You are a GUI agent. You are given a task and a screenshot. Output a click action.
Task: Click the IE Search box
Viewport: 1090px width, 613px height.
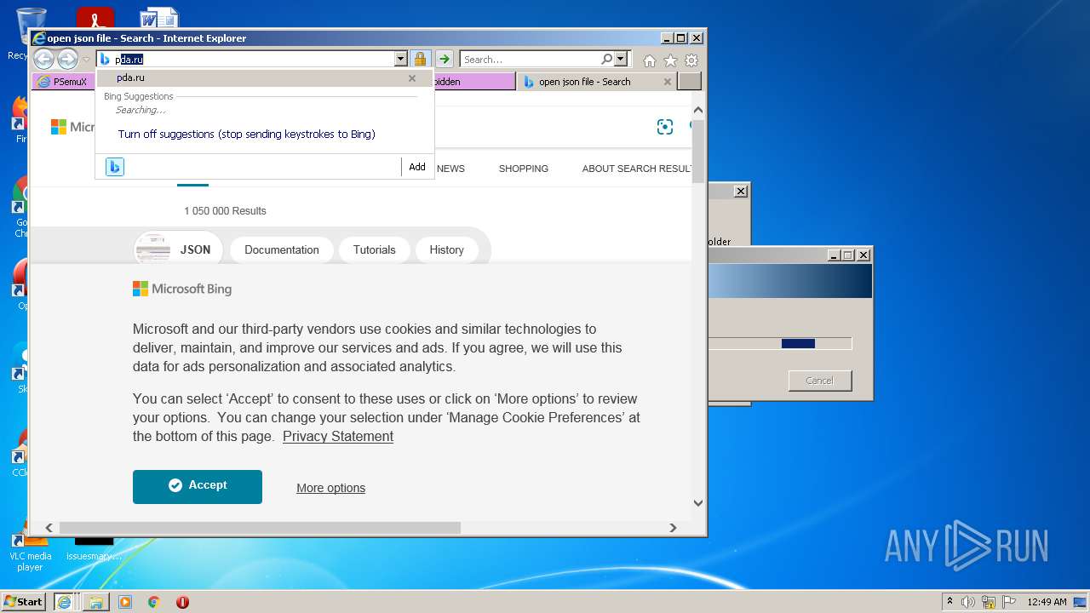click(530, 60)
